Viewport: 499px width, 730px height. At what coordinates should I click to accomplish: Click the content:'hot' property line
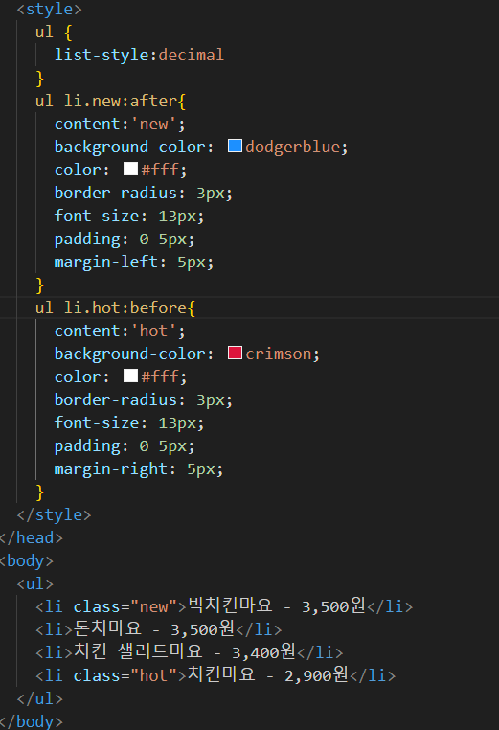(120, 331)
